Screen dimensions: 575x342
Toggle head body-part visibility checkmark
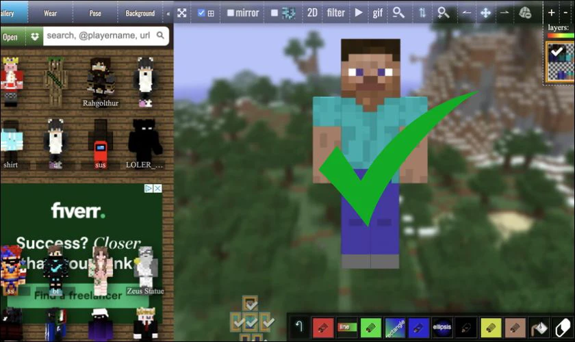point(251,304)
